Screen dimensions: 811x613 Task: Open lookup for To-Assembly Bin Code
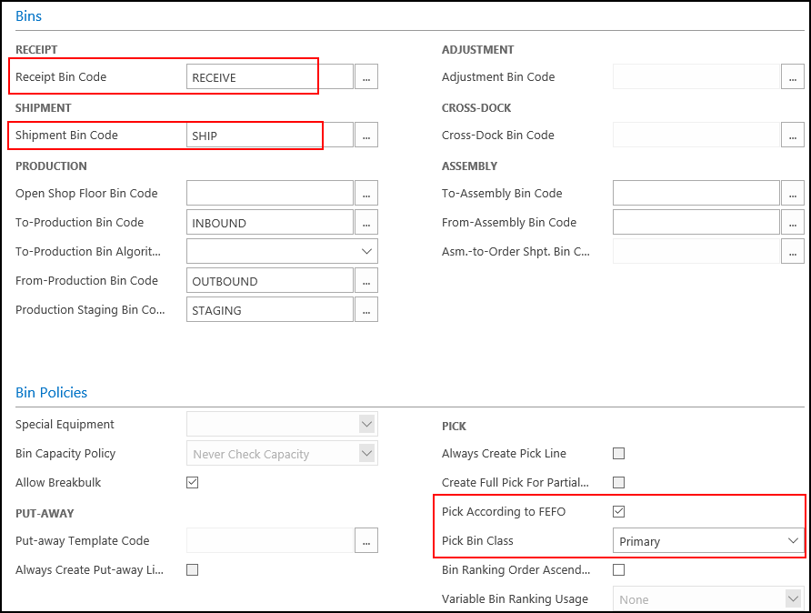pos(793,194)
